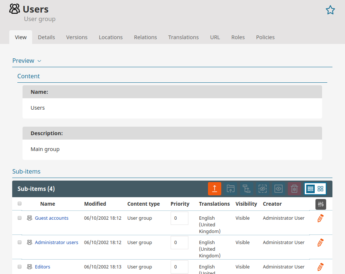Edit Editors row with pencil icon
Viewport: 345px width, 274px height.
(321, 267)
